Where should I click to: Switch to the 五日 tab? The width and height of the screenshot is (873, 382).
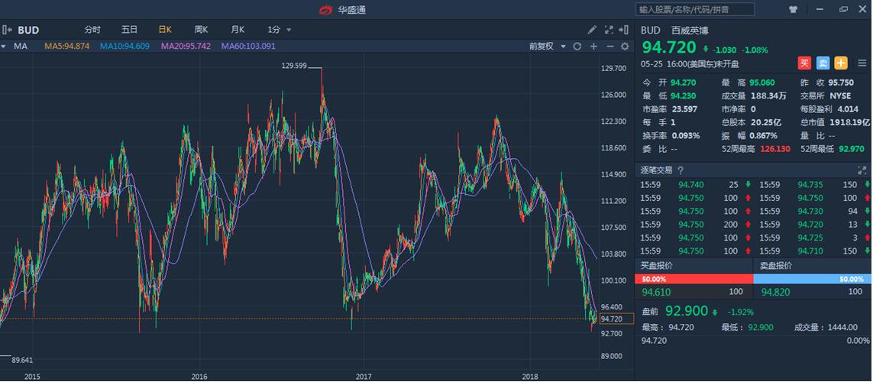[129, 30]
